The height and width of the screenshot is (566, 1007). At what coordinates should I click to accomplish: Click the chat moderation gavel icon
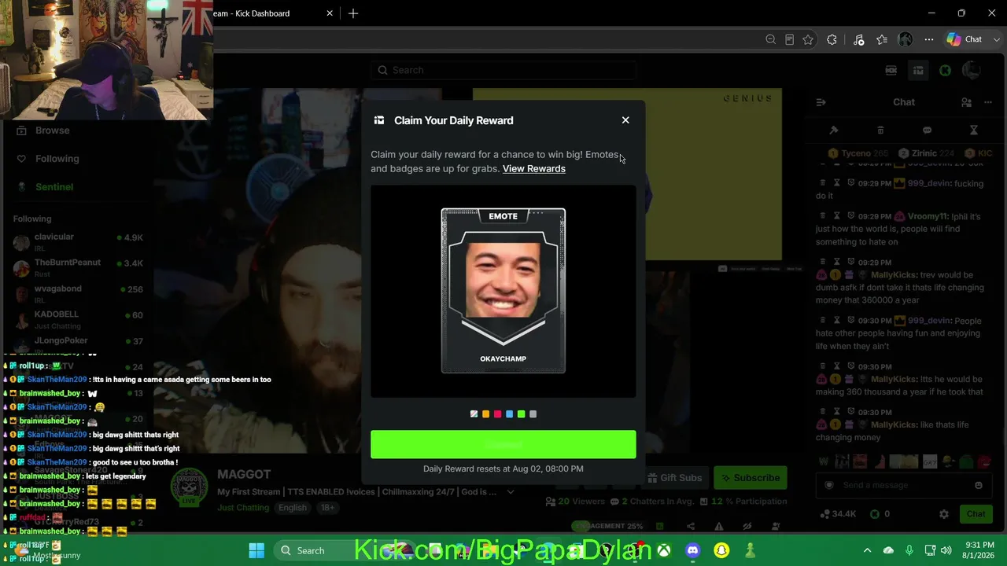[834, 130]
